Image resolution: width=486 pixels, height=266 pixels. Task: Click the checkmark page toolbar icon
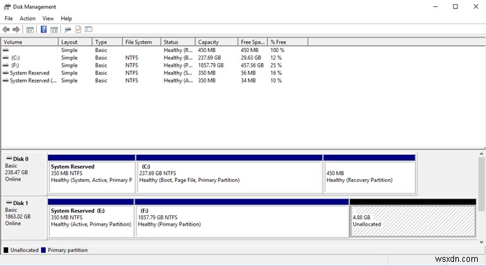(78, 29)
